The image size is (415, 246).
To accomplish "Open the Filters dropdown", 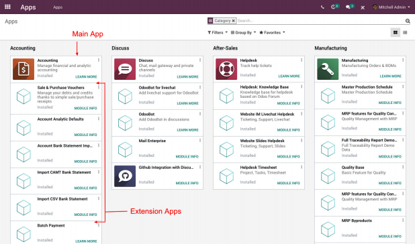I will 218,32.
